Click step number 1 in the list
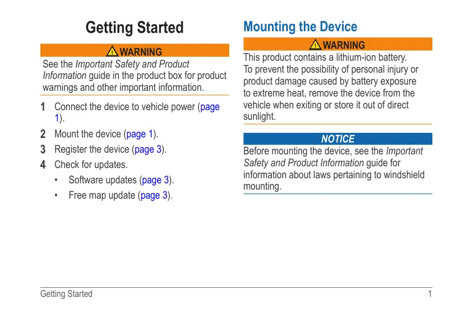The image size is (454, 319). pos(44,107)
